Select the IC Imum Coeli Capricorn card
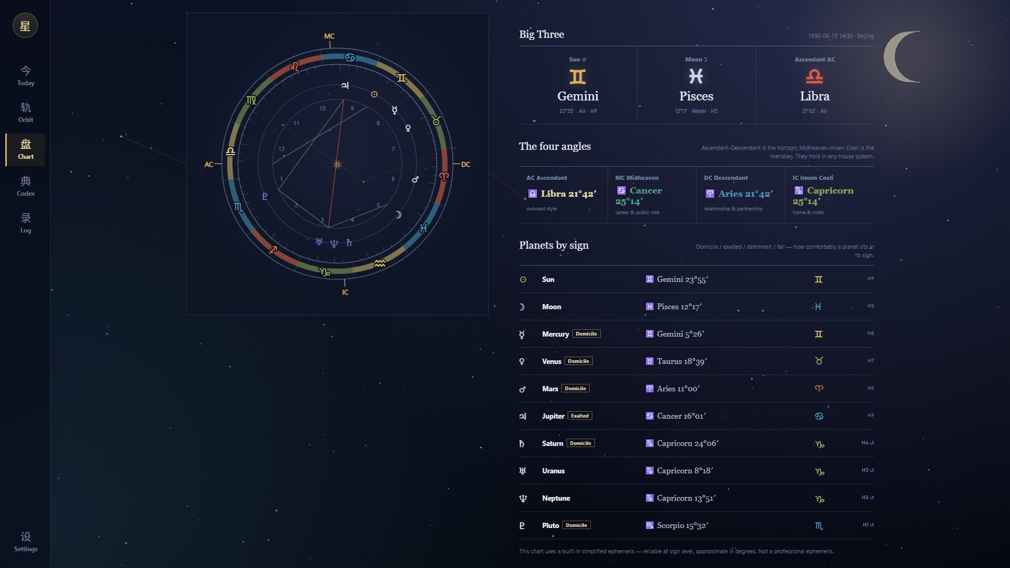This screenshot has width=1010, height=568. click(x=830, y=195)
